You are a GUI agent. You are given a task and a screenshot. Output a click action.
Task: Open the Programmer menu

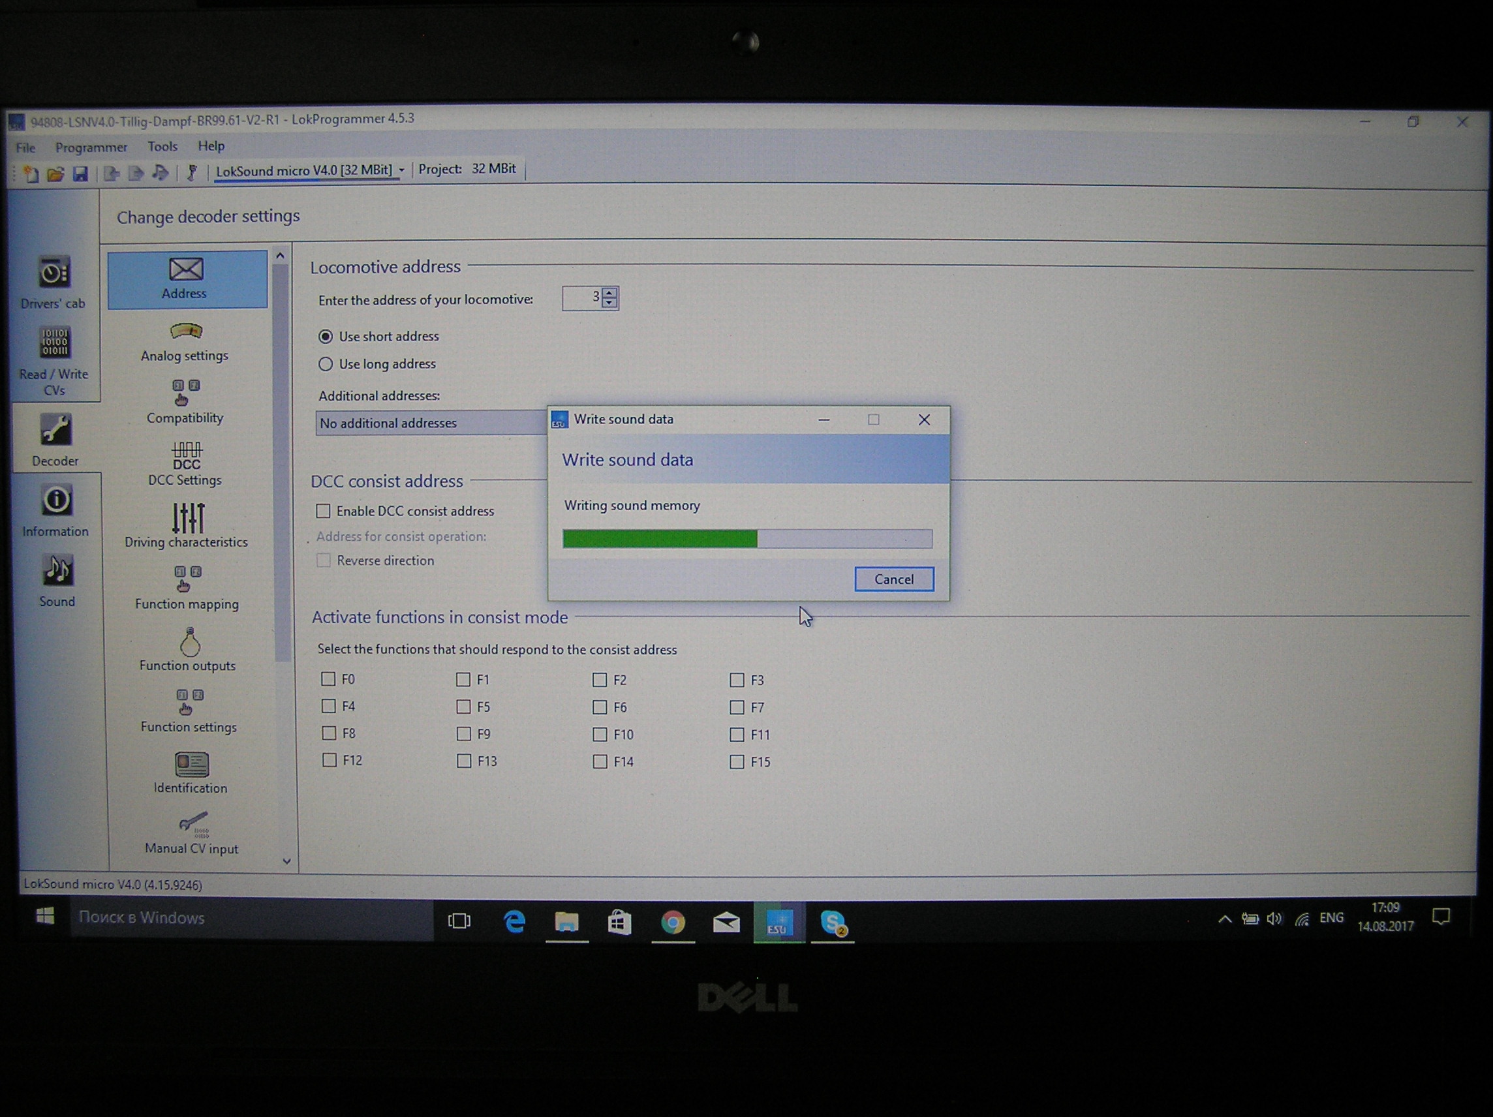click(x=91, y=147)
